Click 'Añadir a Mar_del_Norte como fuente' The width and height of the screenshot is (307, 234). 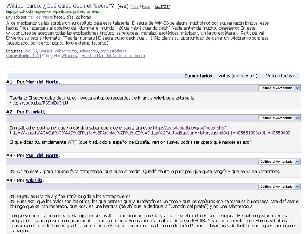pos(113,56)
